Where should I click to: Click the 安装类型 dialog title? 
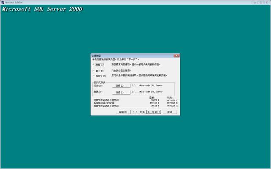coord(96,56)
